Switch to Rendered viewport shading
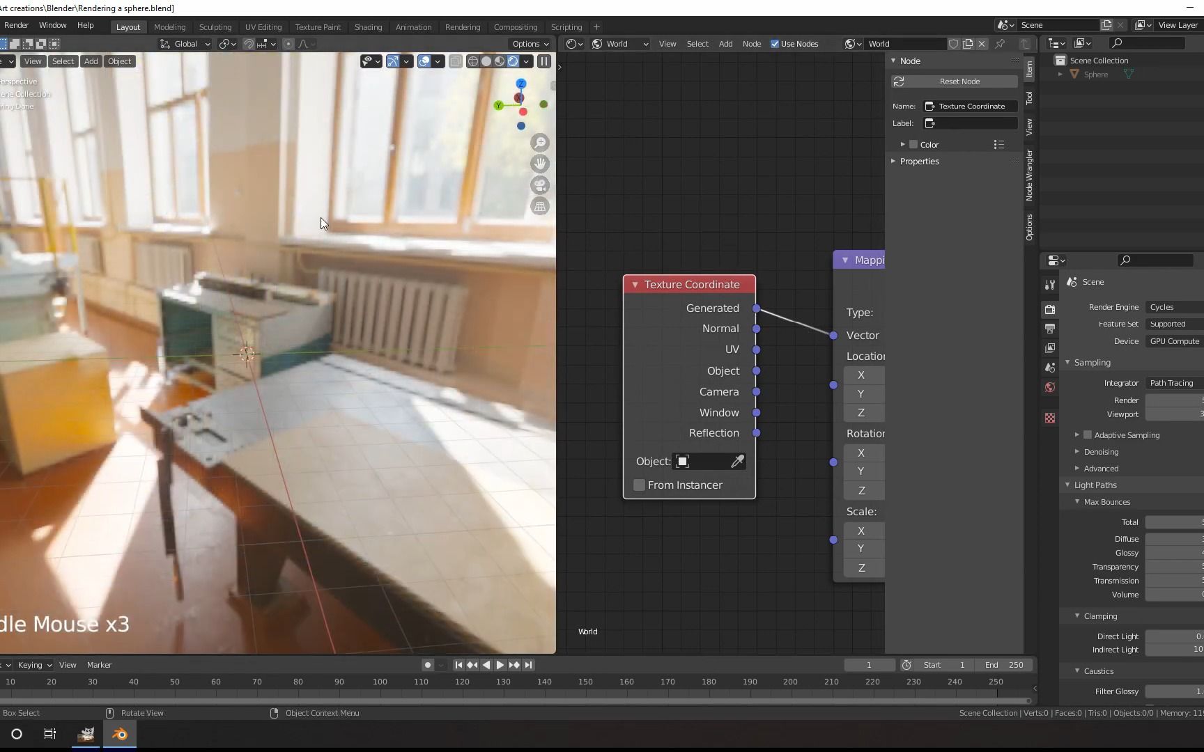This screenshot has width=1204, height=752. [514, 61]
